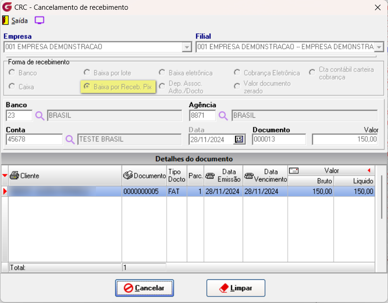
Task: Click the Parc. cell with value 1
Action: click(196, 191)
